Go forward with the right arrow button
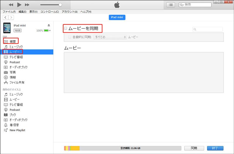 pos(11,18)
